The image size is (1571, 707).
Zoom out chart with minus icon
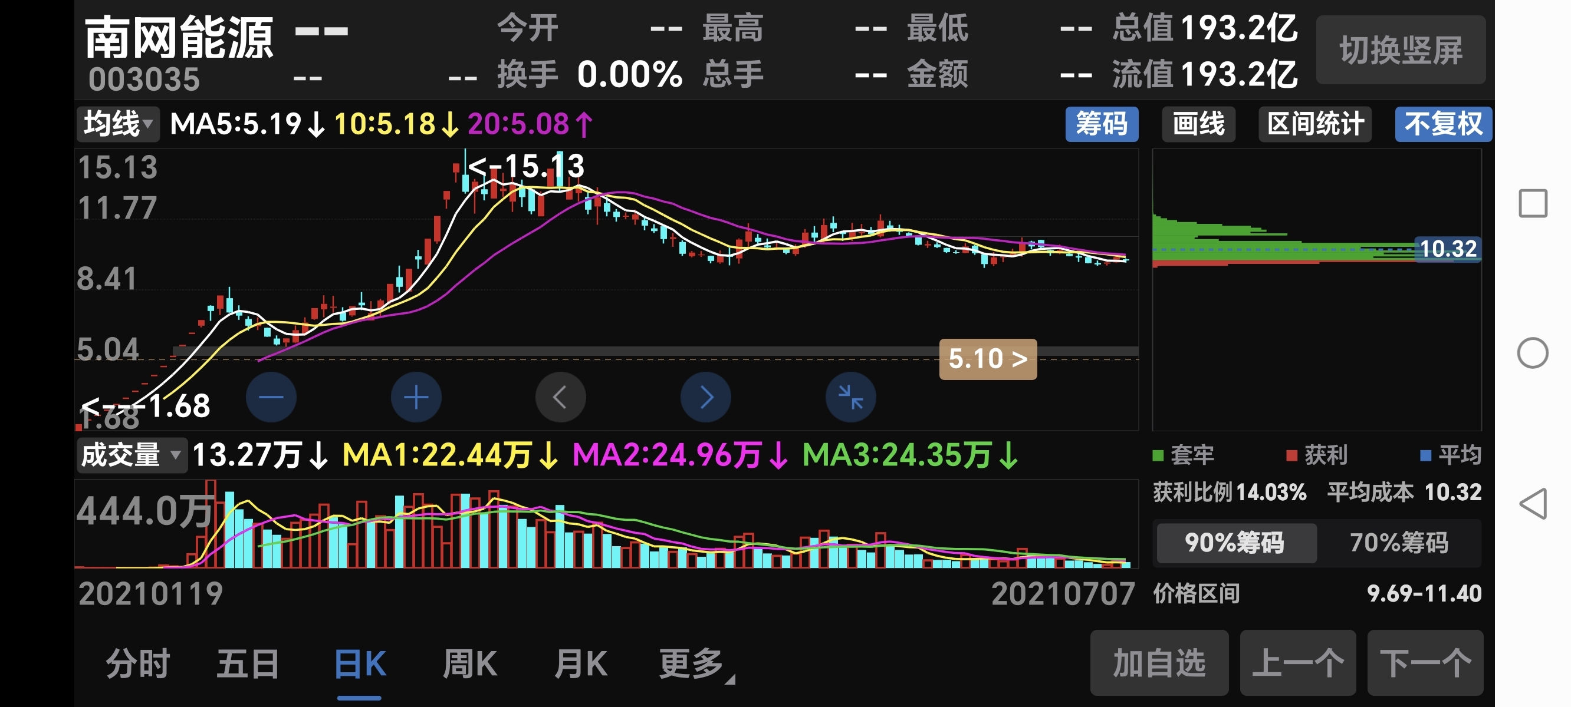(x=271, y=397)
